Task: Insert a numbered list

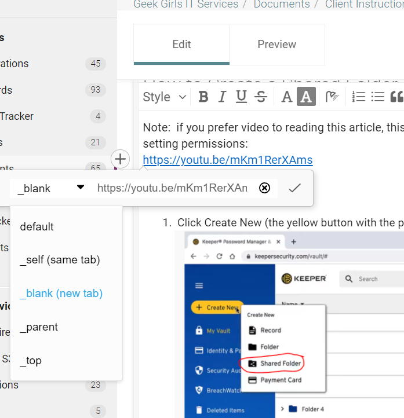Action: click(x=358, y=97)
